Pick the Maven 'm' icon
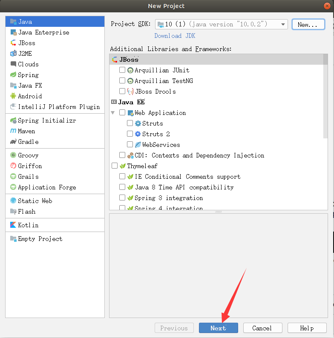The image size is (334, 338). tap(13, 131)
